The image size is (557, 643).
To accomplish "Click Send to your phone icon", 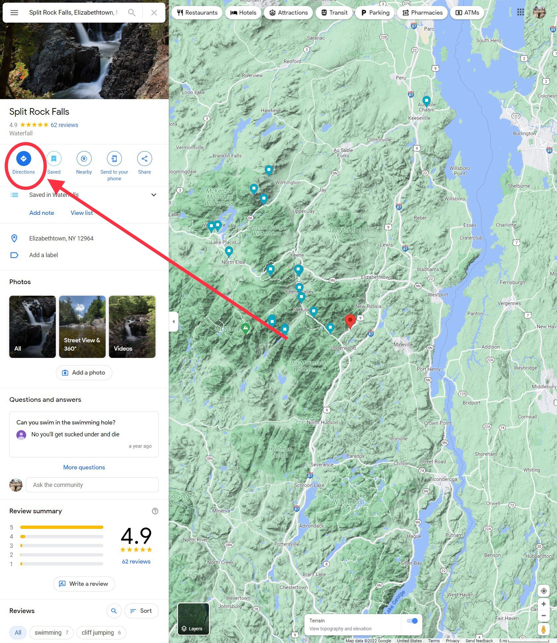I will pos(114,159).
